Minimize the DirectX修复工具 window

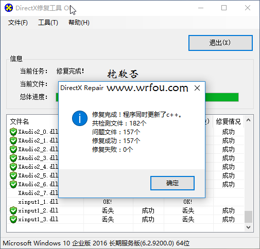(x=201, y=8)
